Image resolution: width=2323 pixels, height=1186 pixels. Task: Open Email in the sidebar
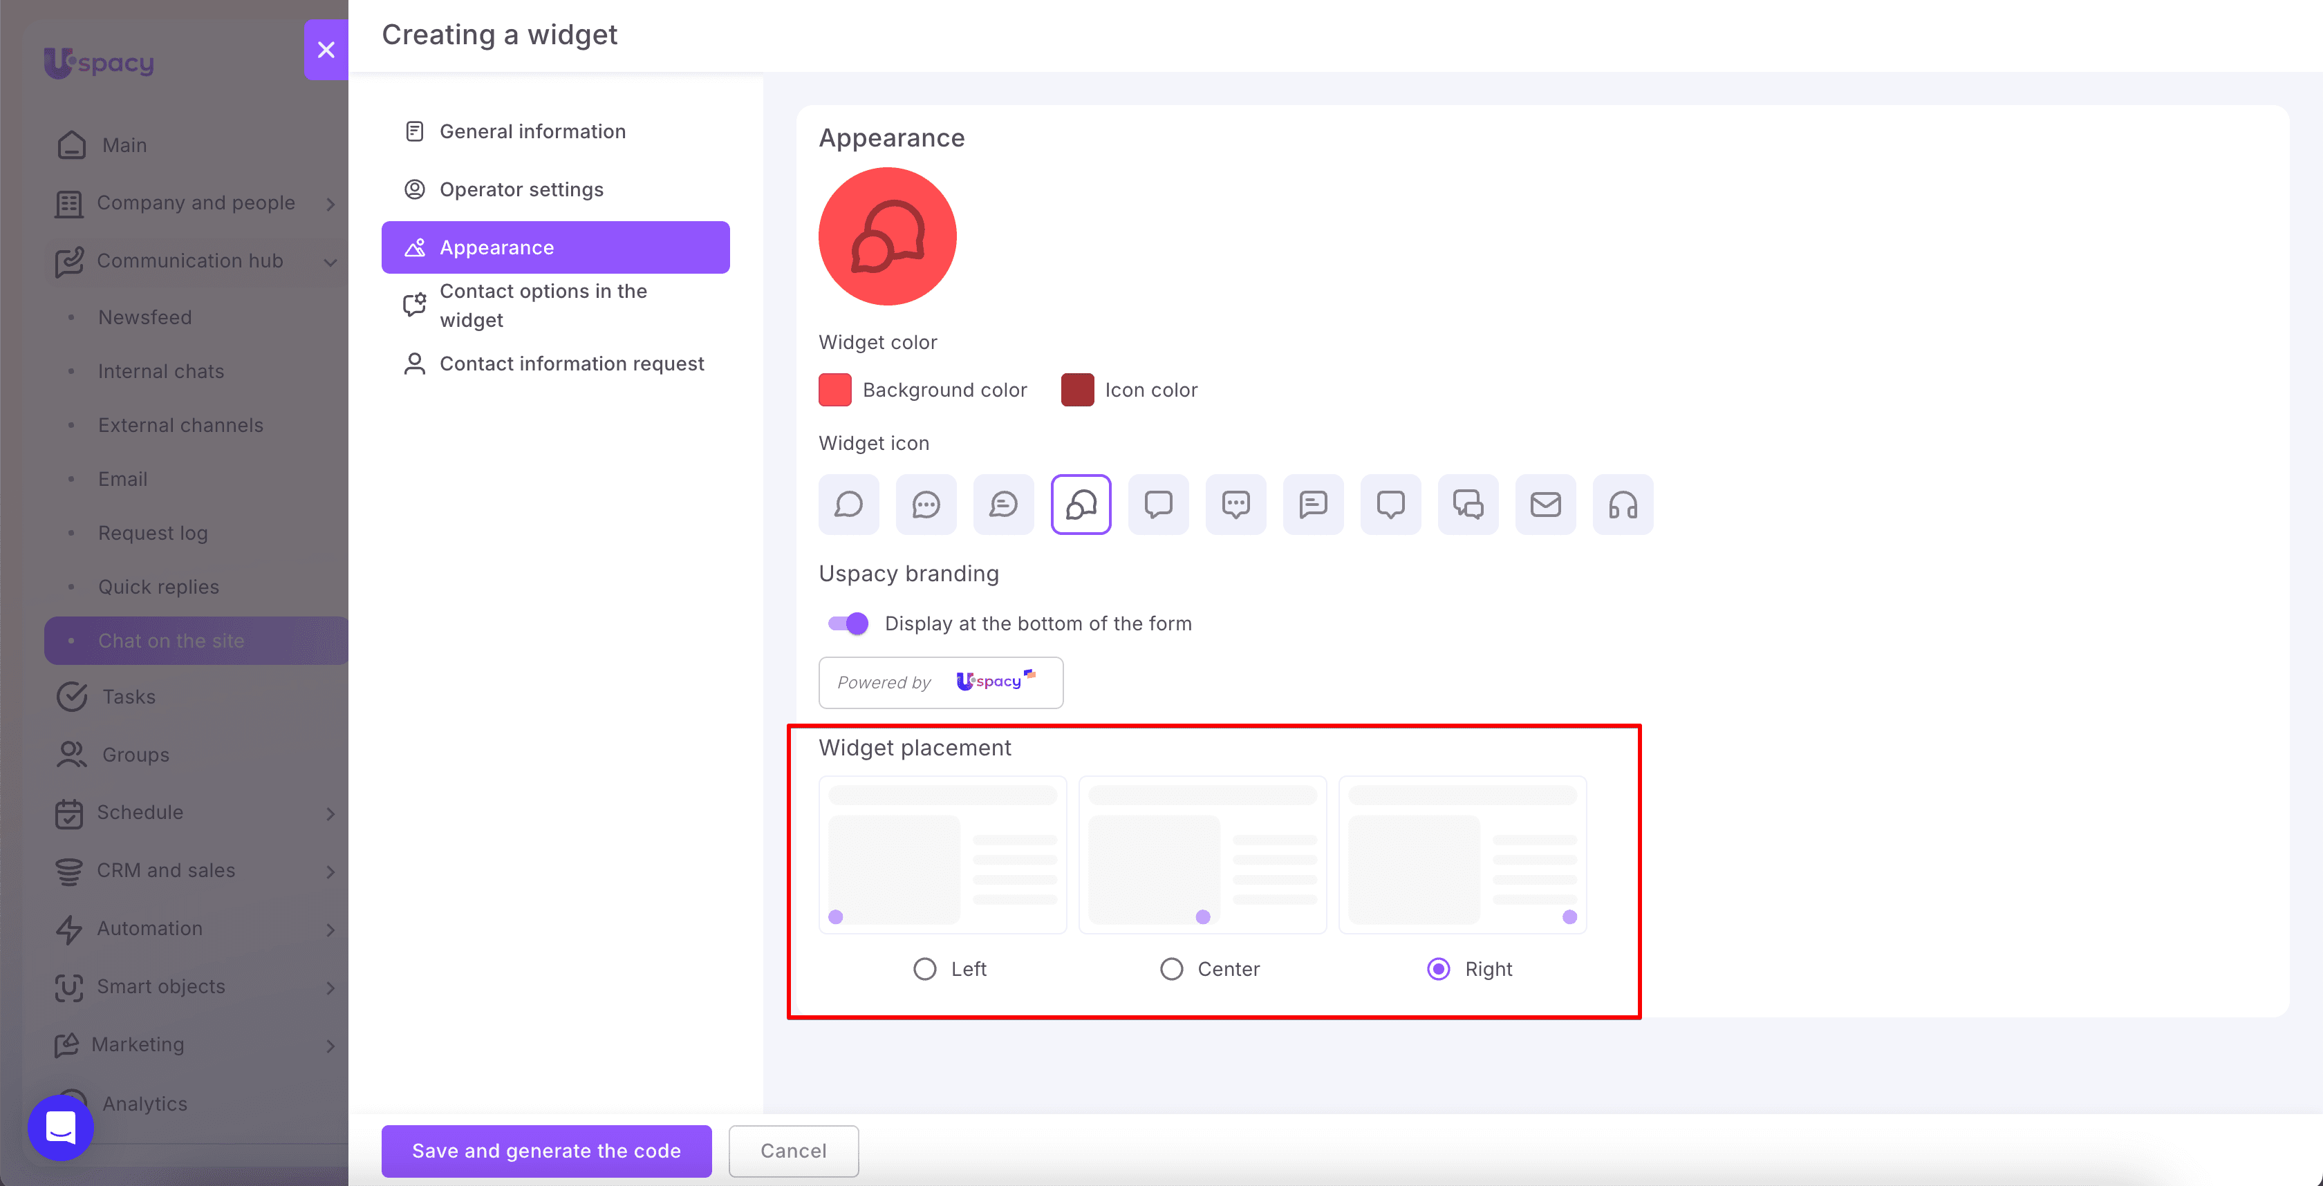(122, 480)
